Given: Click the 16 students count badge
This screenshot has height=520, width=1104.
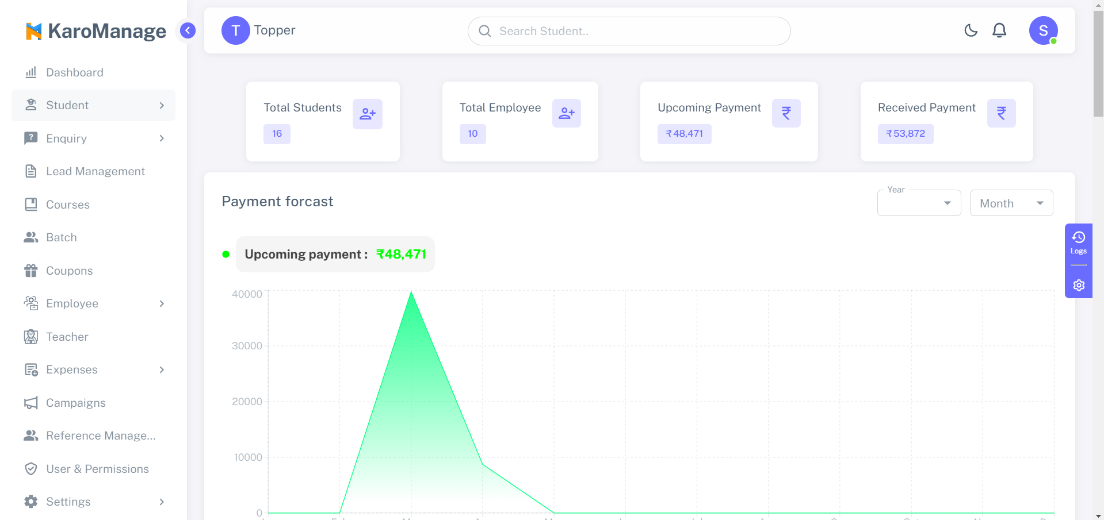Looking at the screenshot, I should coord(277,134).
